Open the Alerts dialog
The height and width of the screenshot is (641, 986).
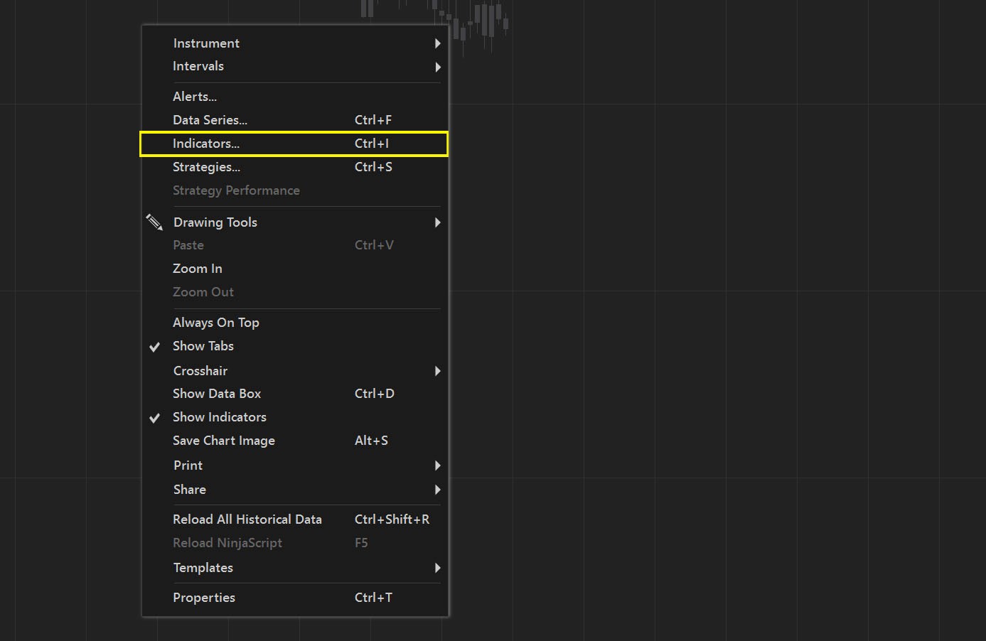194,96
